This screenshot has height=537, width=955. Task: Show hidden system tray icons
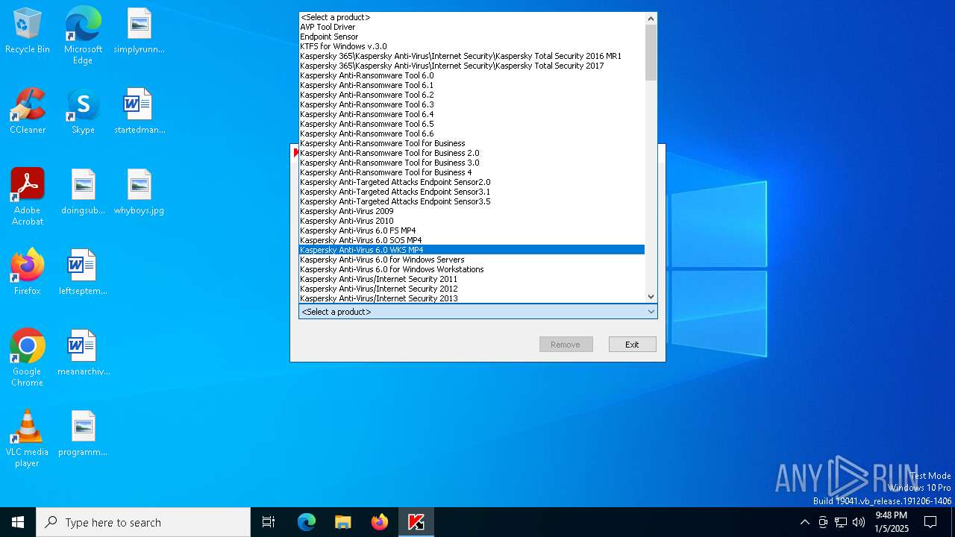(804, 522)
